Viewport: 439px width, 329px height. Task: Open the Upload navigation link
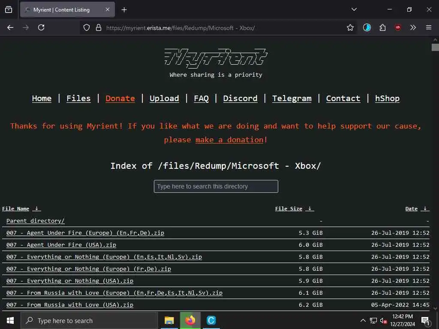pyautogui.click(x=164, y=99)
